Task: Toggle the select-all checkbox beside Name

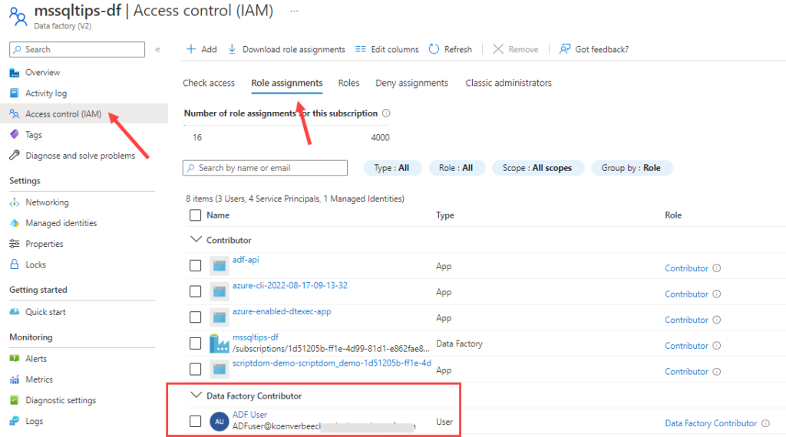Action: (196, 215)
